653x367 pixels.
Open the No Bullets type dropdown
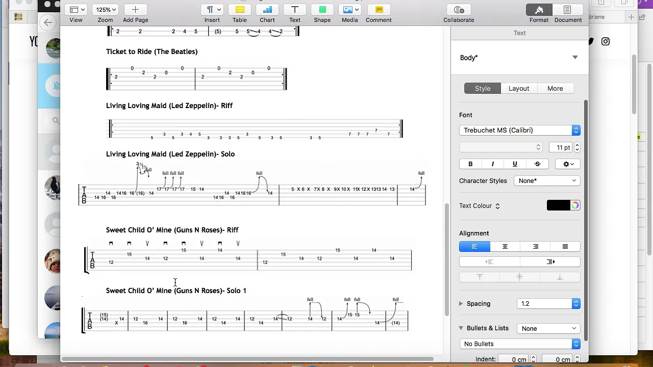pos(519,344)
